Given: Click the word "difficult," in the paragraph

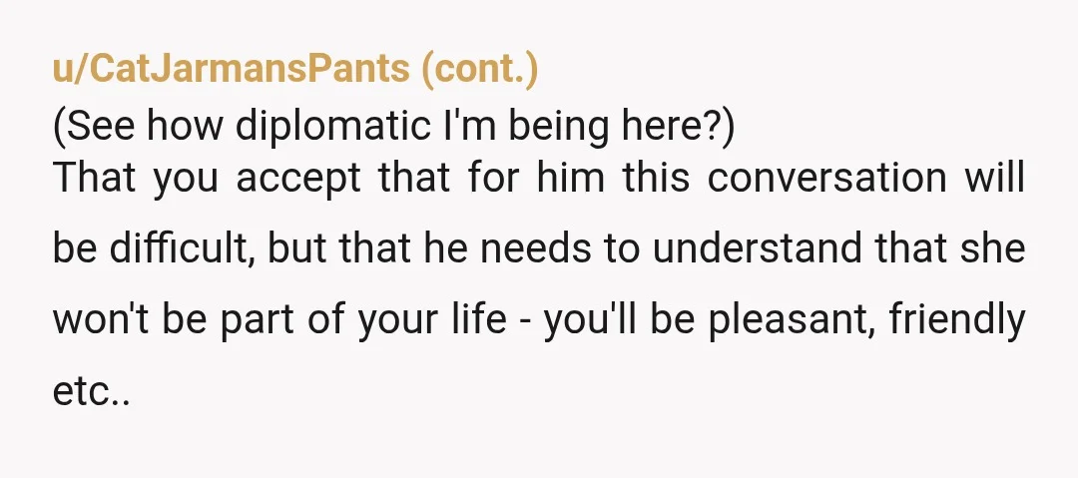Looking at the screenshot, I should pyautogui.click(x=181, y=248).
